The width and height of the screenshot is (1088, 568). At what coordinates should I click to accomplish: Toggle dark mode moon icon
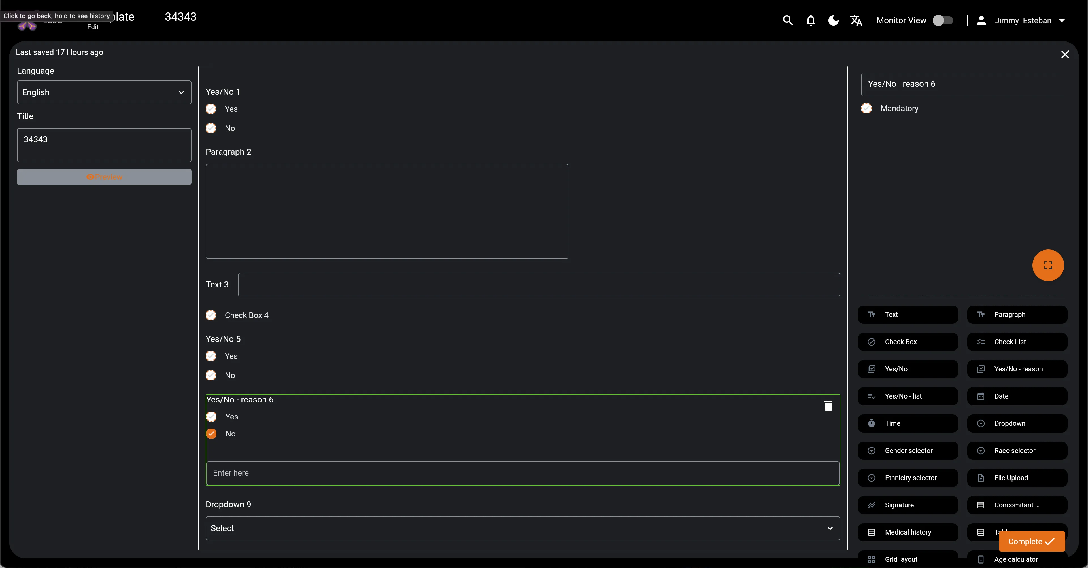[833, 20]
